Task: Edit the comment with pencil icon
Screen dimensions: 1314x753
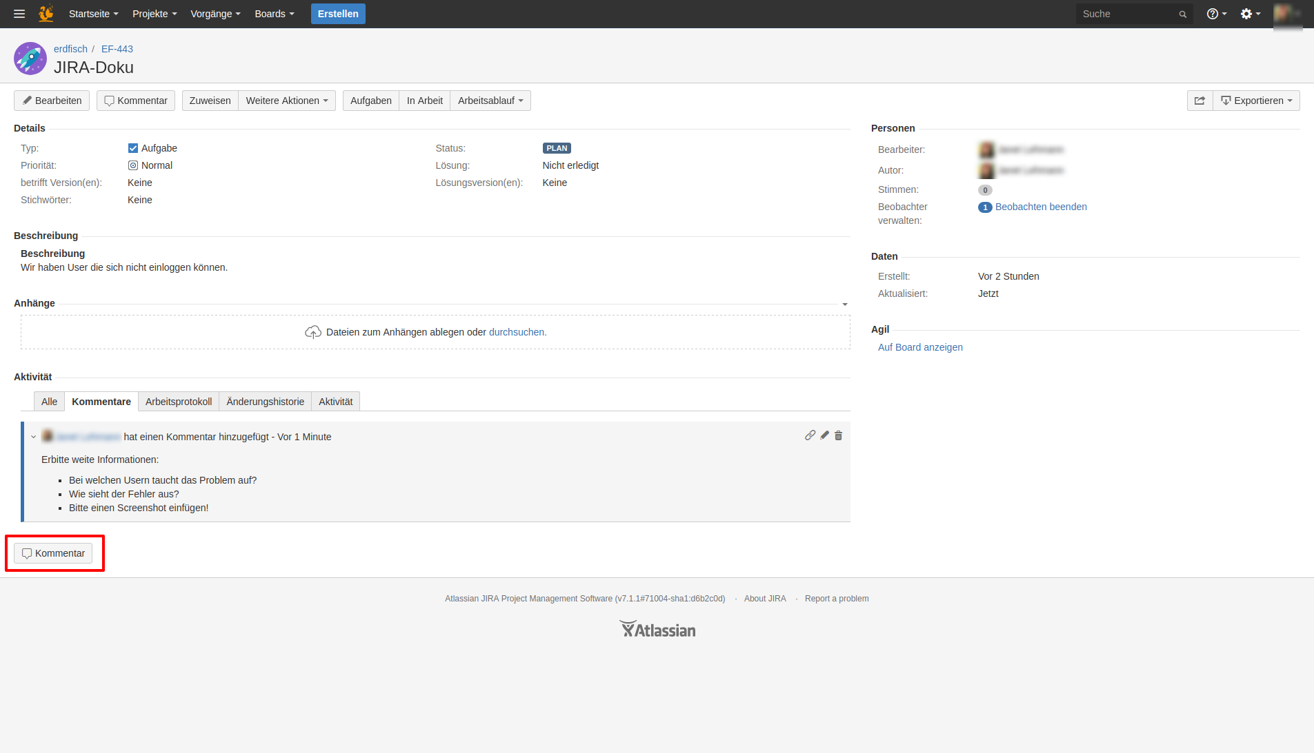Action: point(824,435)
